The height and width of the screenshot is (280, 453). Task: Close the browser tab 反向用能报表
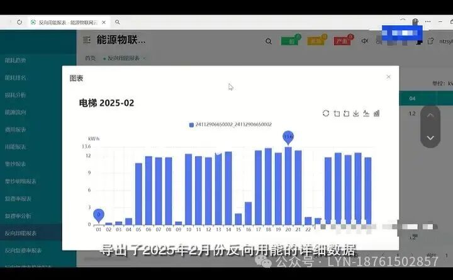pyautogui.click(x=104, y=22)
